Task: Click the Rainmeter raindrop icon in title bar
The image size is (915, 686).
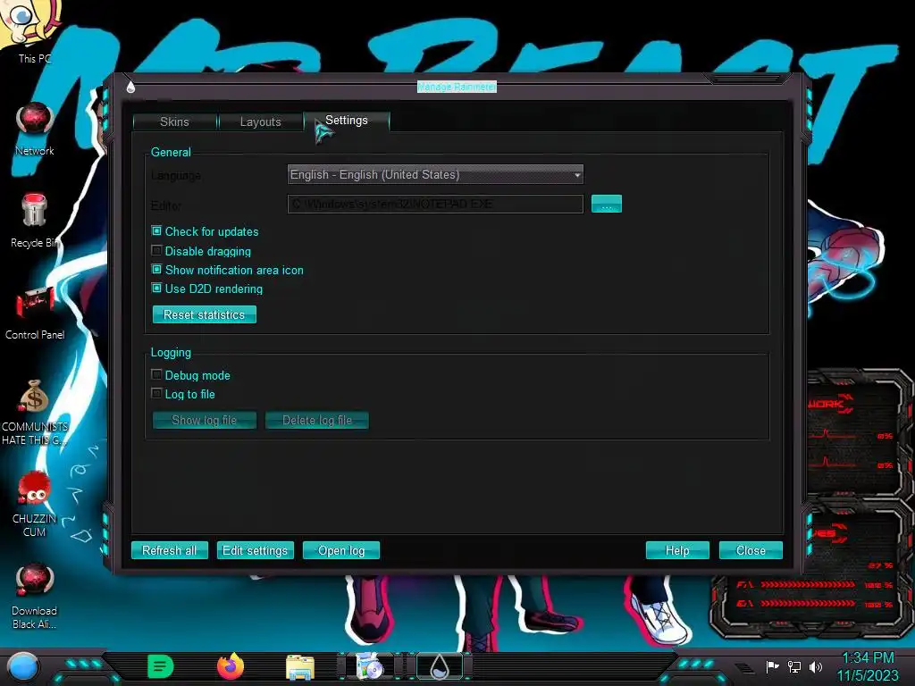Action: point(130,87)
